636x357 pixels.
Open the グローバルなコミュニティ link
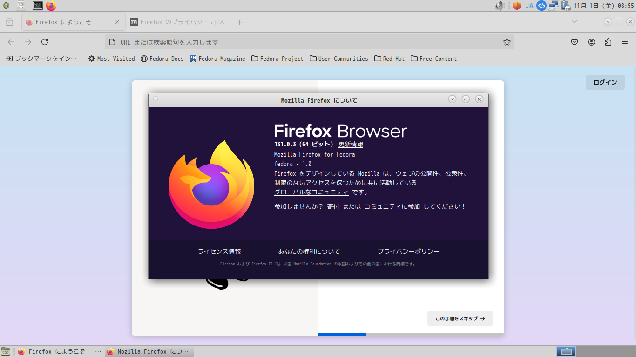(x=311, y=192)
